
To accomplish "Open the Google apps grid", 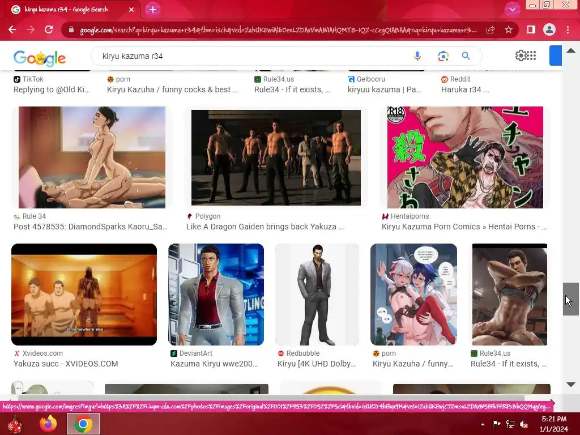I will point(531,56).
